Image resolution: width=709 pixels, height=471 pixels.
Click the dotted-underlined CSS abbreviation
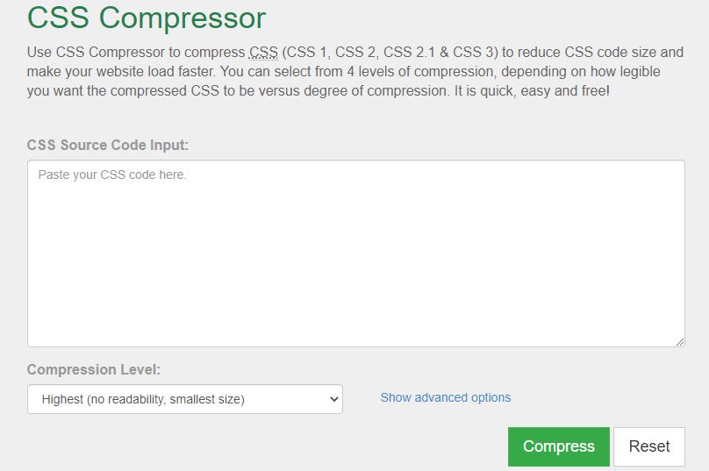pos(263,53)
